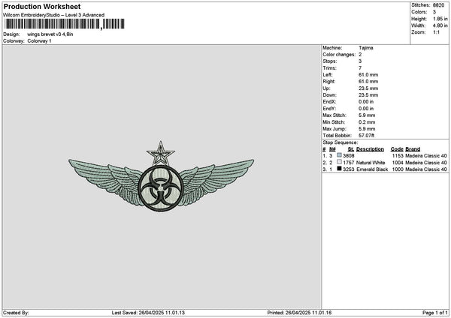Screen dimensions: 451x318
Task: Click 'Wilcom EmbroideryStudio – Level 3 Advanced' text
Action: point(54,15)
